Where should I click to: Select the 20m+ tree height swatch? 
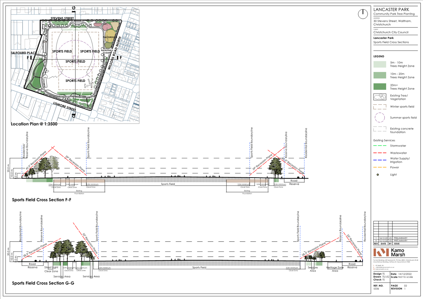coord(380,87)
